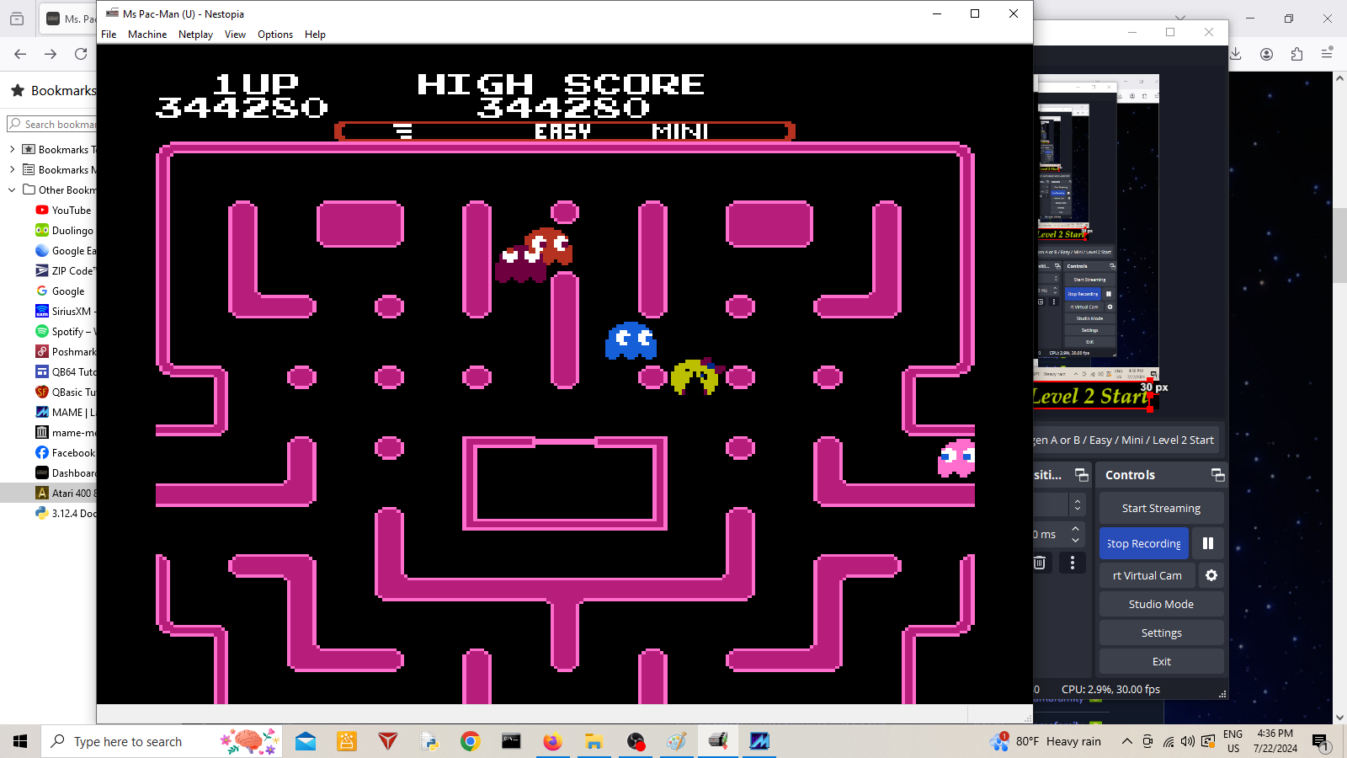Open the Duolingo bookmark

(72, 231)
